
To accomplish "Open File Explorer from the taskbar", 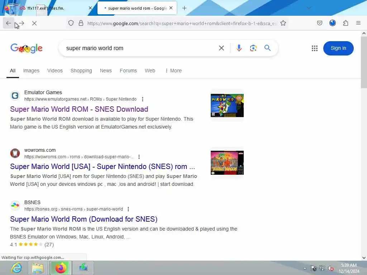I will 38,268.
